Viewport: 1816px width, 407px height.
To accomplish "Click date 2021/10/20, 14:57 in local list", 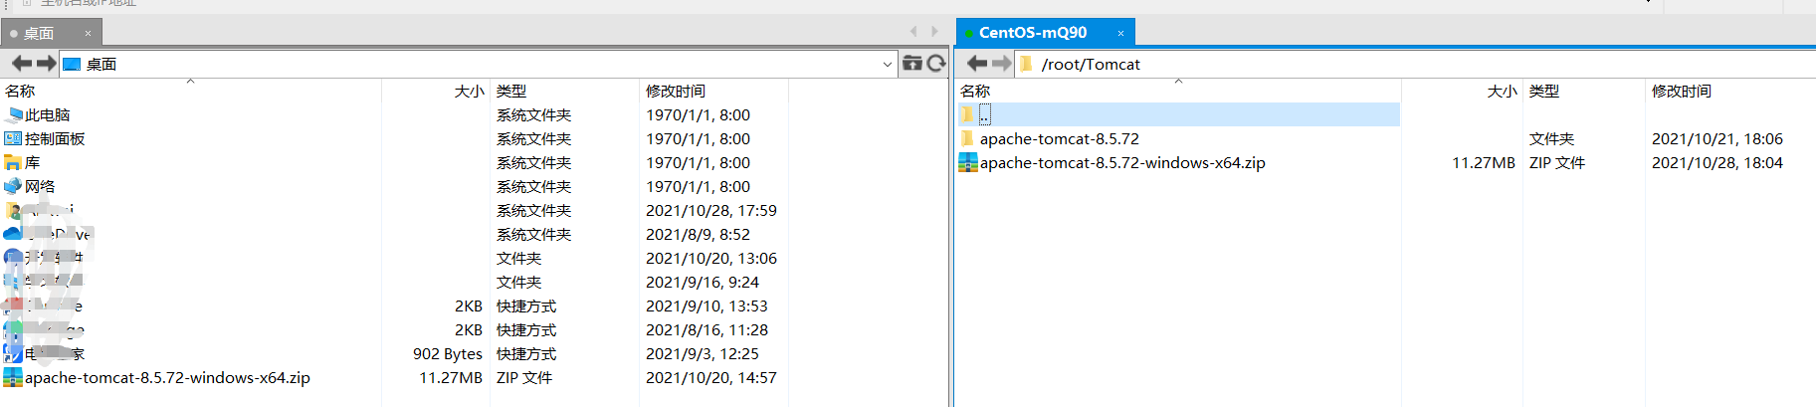I will [711, 378].
